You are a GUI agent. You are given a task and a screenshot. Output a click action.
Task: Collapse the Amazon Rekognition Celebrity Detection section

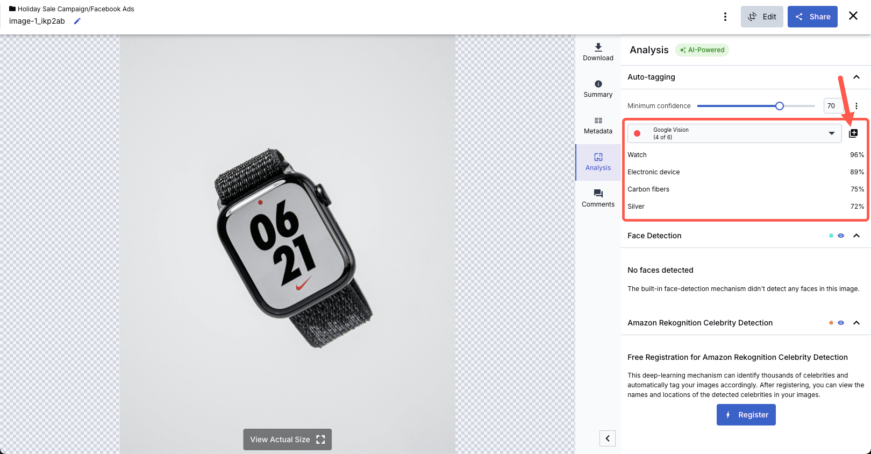(856, 323)
